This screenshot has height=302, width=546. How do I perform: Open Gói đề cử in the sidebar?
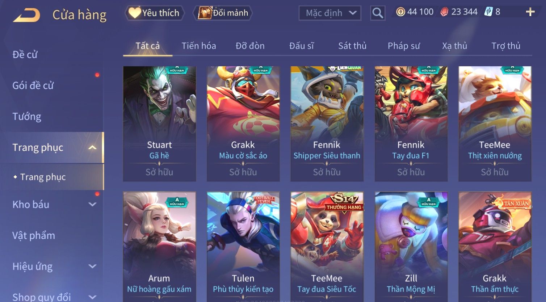pyautogui.click(x=33, y=85)
